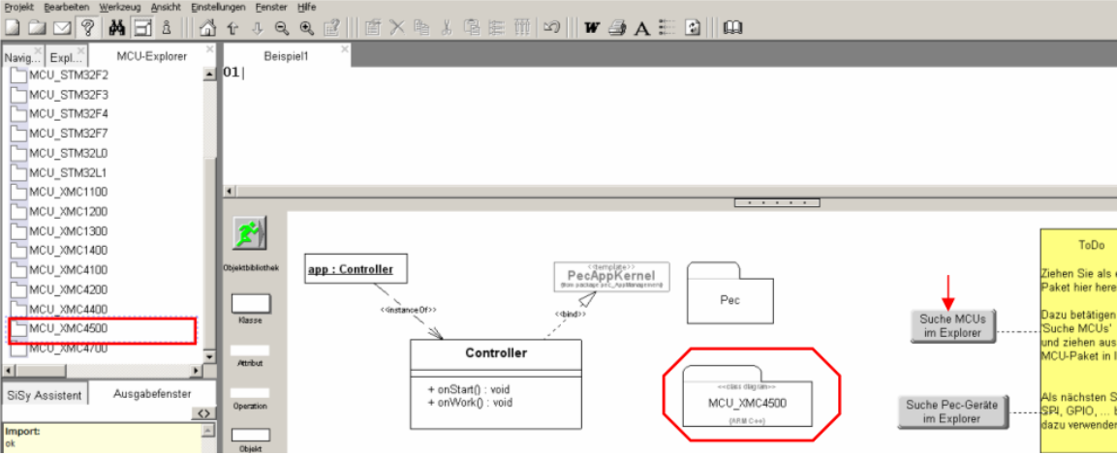Click the binoculars search icon in toolbar
1117x455 pixels.
pos(118,27)
